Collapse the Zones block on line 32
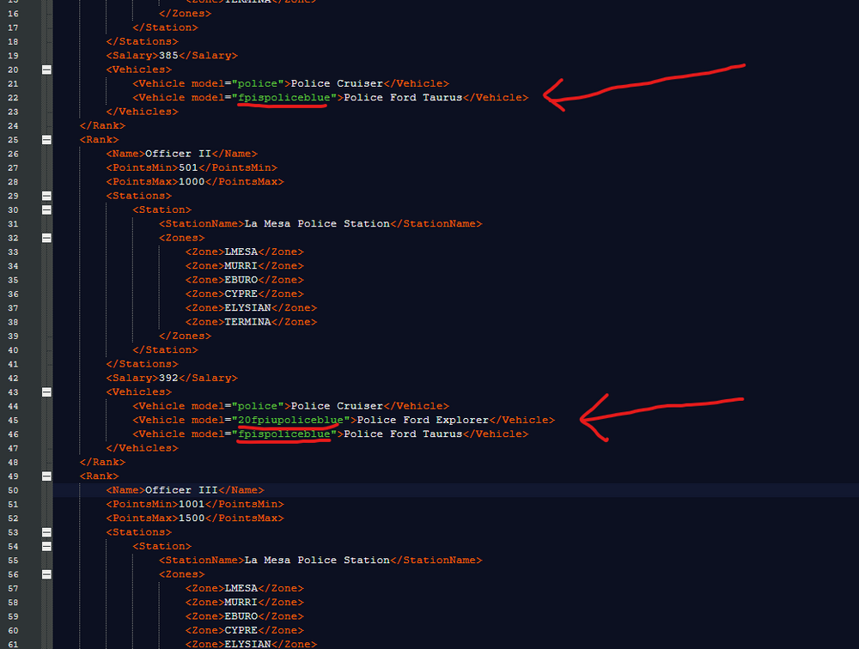 tap(46, 237)
